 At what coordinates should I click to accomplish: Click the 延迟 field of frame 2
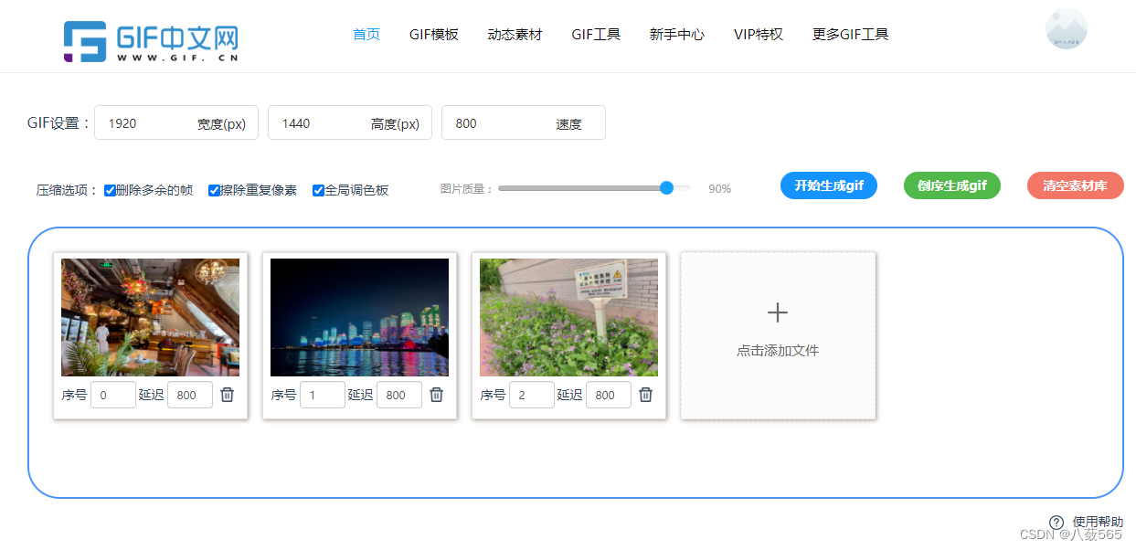tap(609, 395)
